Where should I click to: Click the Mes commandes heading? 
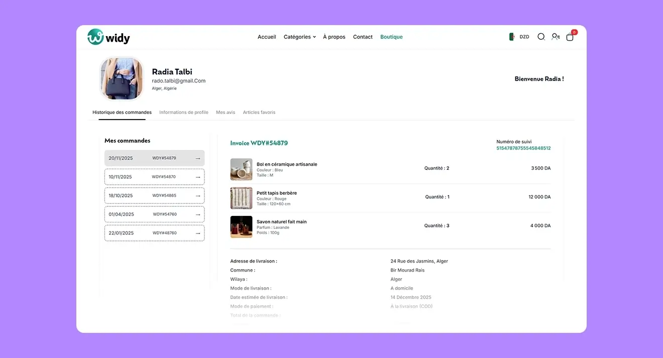[x=128, y=141]
